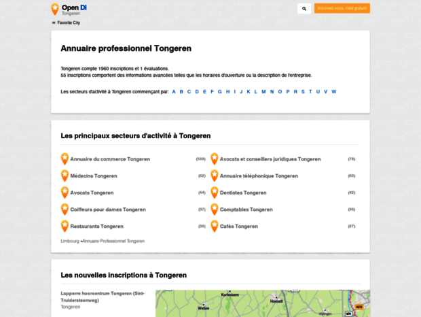The width and height of the screenshot is (421, 317).
Task: Click pin icon beside Cafés Tongeren
Action: pyautogui.click(x=215, y=226)
